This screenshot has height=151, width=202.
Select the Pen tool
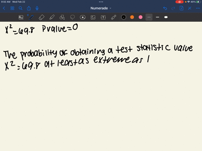click(x=31, y=17)
